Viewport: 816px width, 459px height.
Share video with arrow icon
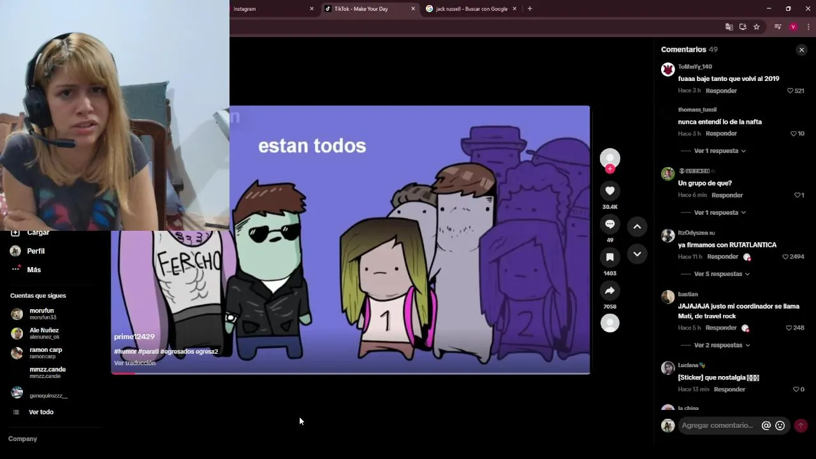610,291
